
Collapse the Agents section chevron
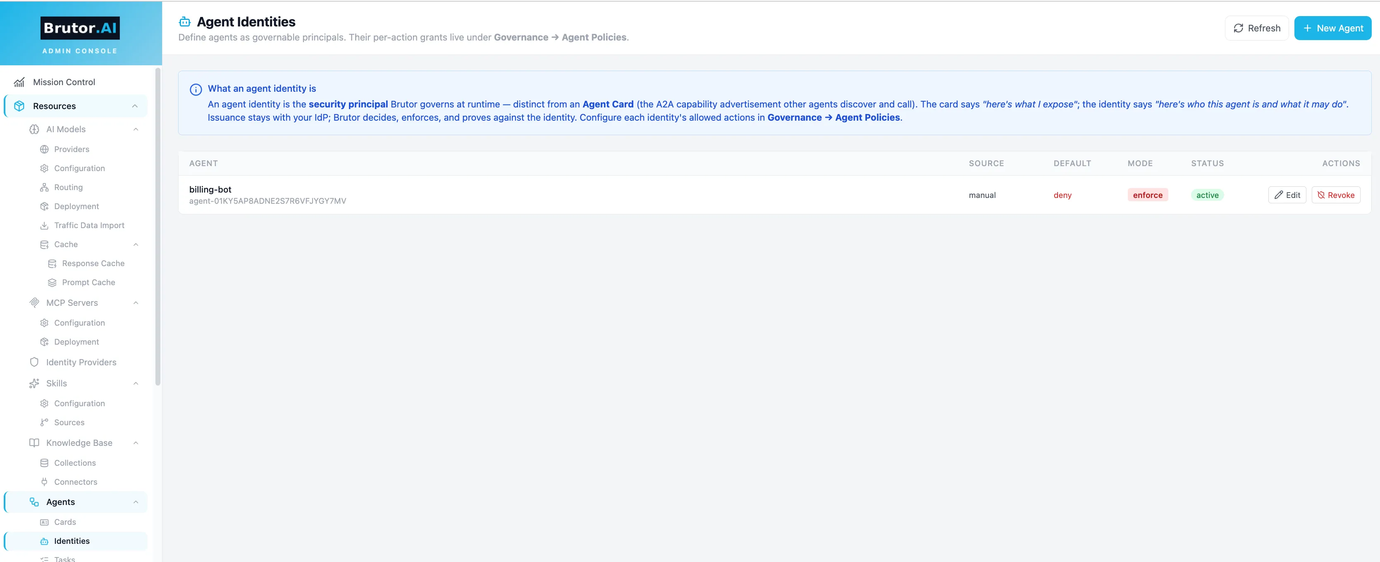click(x=136, y=502)
